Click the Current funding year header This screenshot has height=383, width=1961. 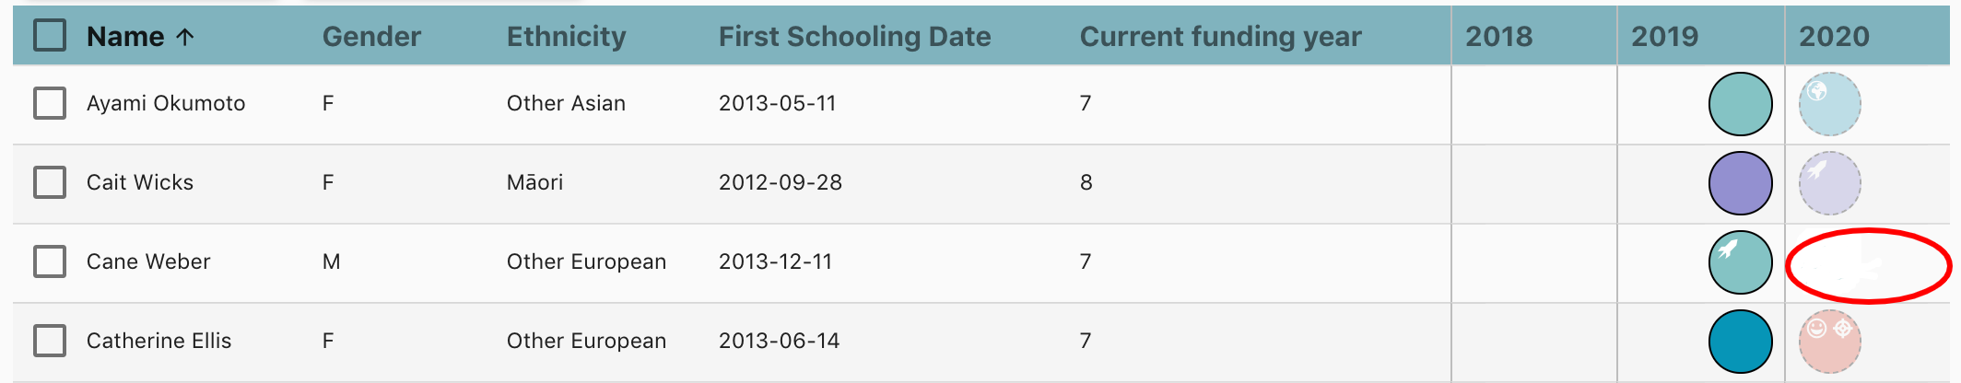pos(1220,36)
